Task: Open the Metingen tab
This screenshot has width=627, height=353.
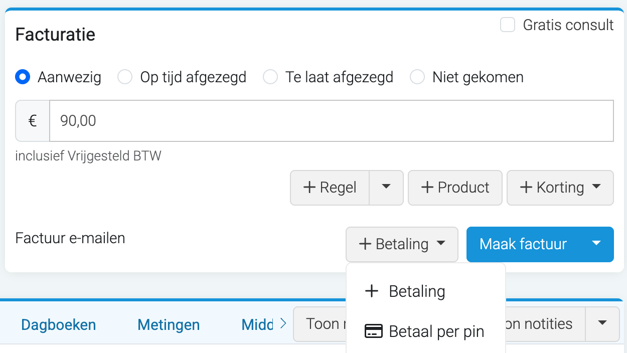Action: point(169,325)
